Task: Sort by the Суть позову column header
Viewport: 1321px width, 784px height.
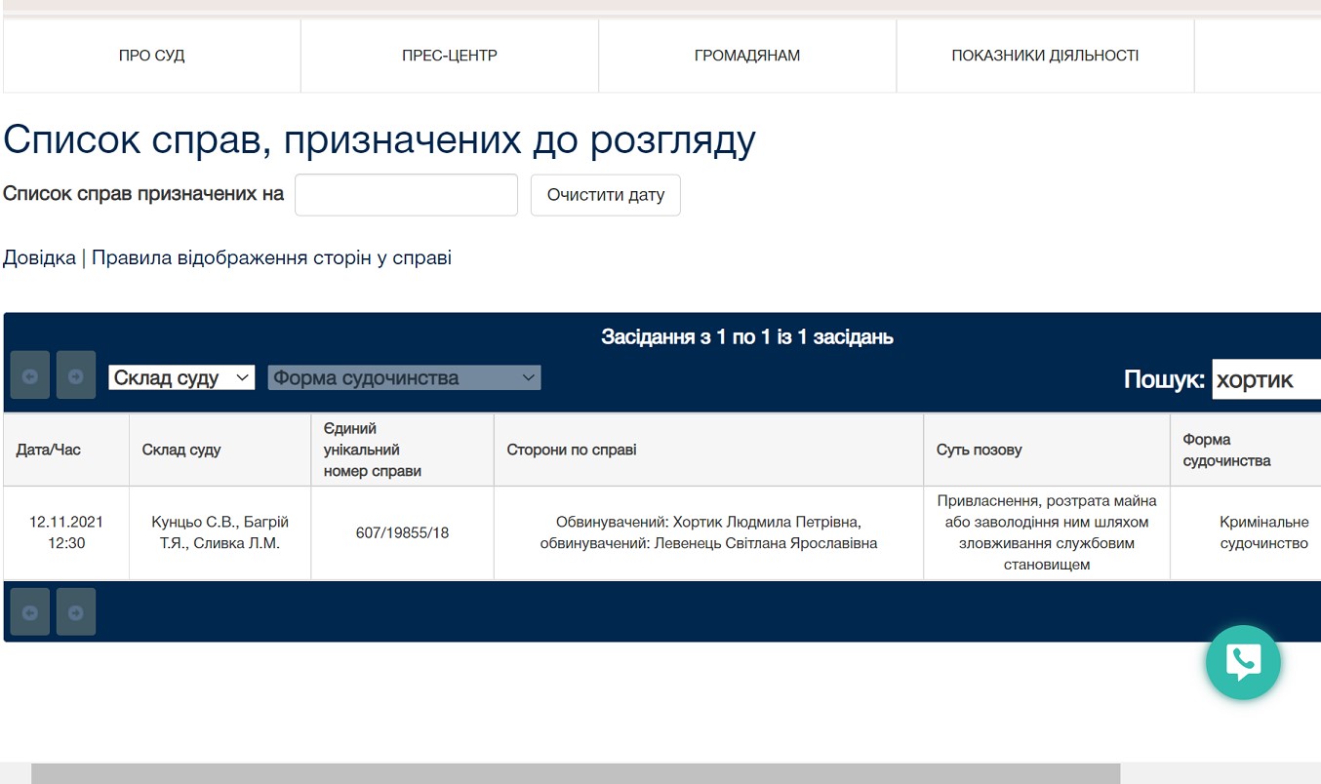Action: [979, 450]
